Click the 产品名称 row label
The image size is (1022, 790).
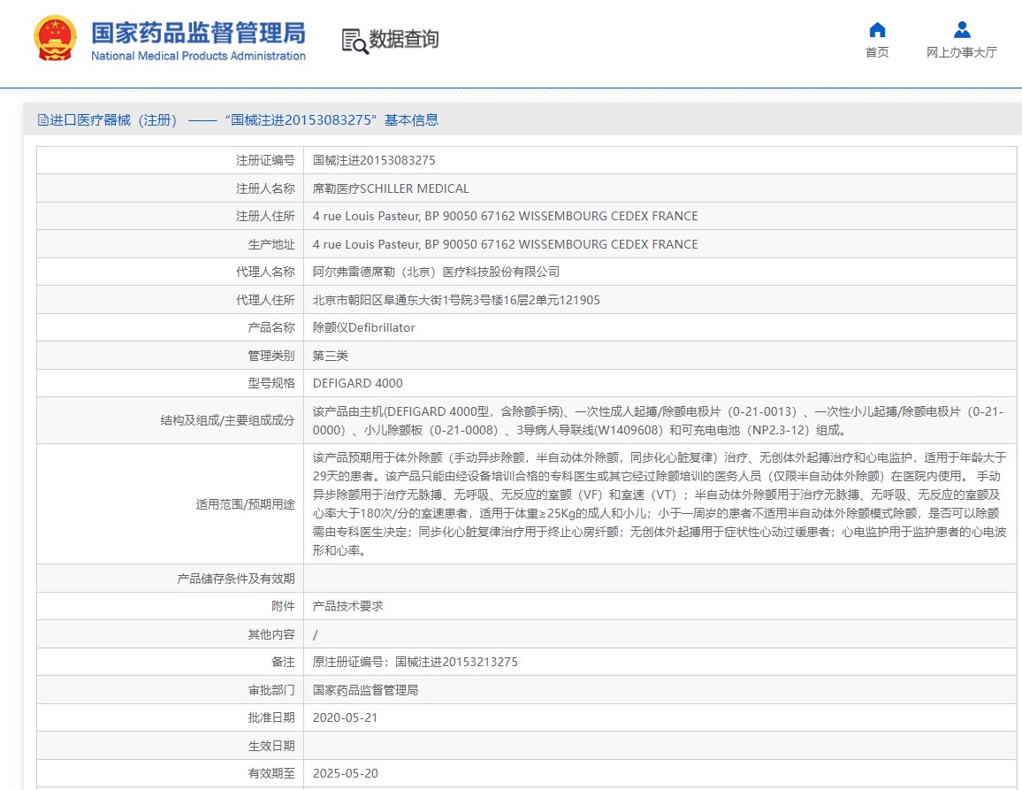pyautogui.click(x=271, y=327)
